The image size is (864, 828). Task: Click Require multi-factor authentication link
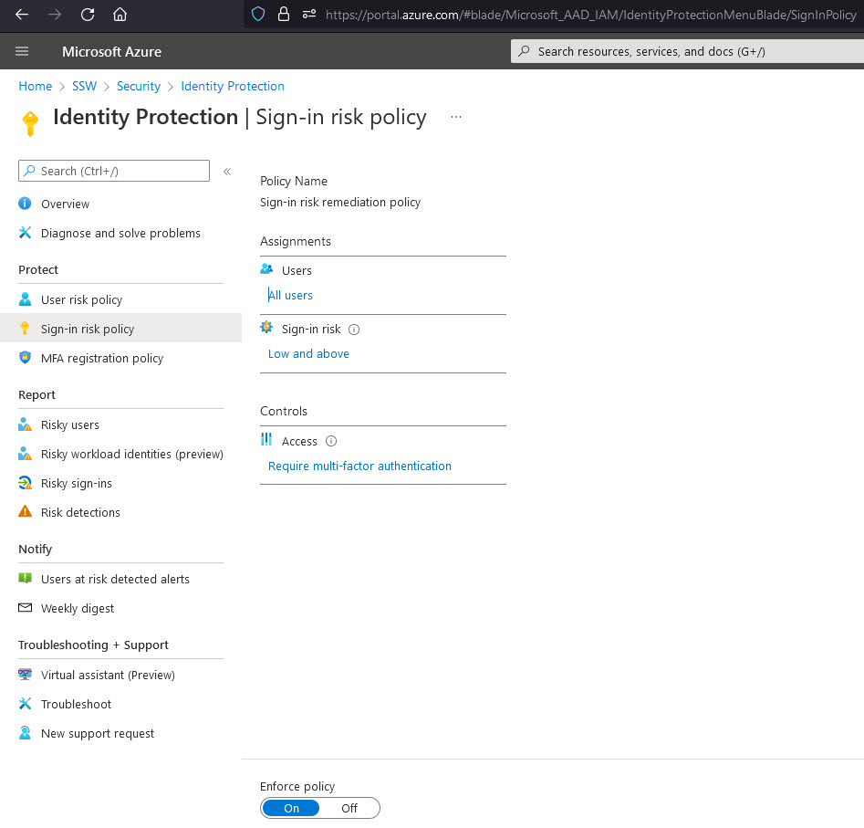click(359, 466)
